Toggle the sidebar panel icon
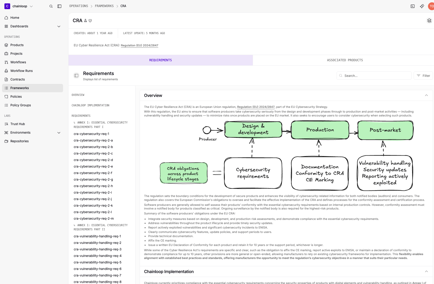The image size is (434, 284). coord(59,6)
